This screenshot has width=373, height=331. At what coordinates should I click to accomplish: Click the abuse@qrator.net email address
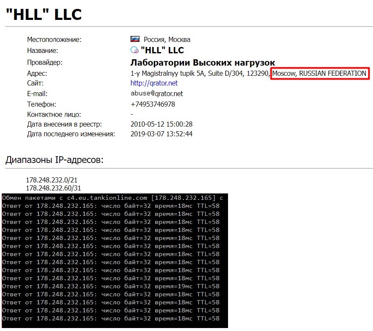156,94
